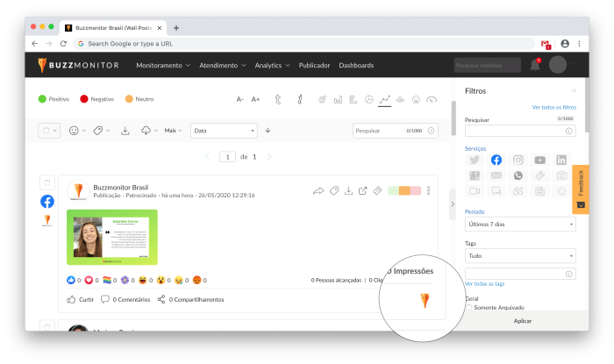Expand the Tags dropdown showing Tudo
614x364 pixels.
(520, 256)
